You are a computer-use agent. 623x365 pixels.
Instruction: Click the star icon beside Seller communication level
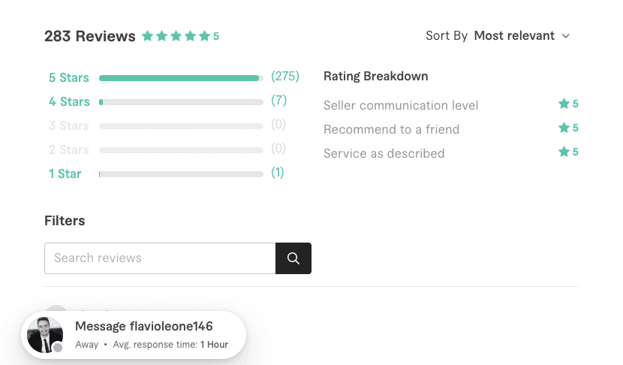(564, 104)
